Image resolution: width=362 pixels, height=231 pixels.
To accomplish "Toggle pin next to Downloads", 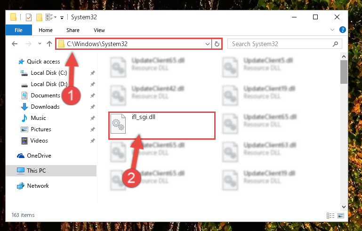I will point(93,107).
